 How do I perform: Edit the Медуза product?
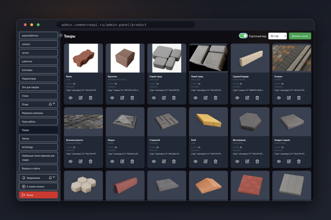click(122, 161)
